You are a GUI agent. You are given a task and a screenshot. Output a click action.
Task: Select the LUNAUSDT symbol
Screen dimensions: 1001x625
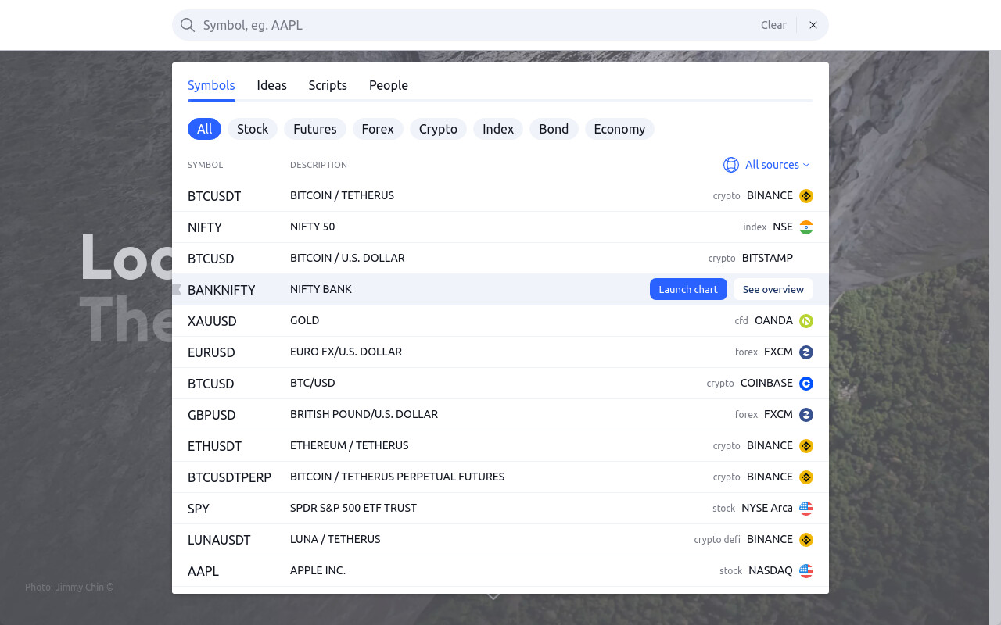(x=219, y=540)
